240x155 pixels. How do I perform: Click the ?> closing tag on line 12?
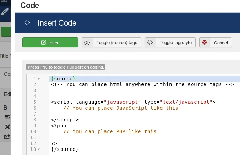tap(54, 143)
